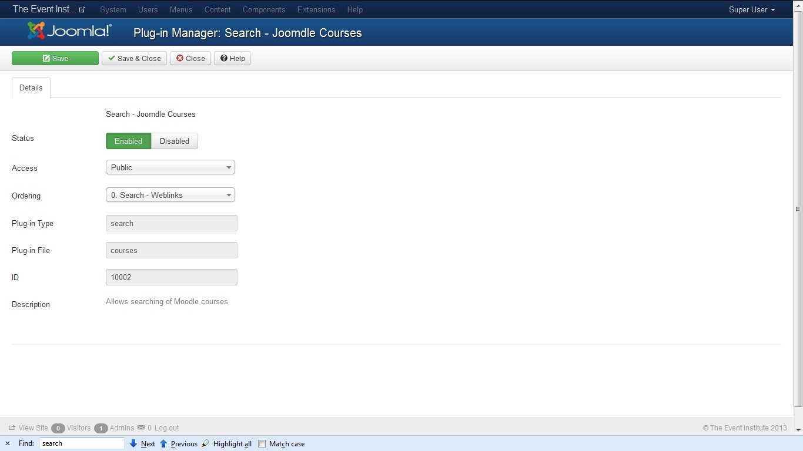The image size is (803, 451).
Task: Click the Log out link
Action: pyautogui.click(x=166, y=428)
